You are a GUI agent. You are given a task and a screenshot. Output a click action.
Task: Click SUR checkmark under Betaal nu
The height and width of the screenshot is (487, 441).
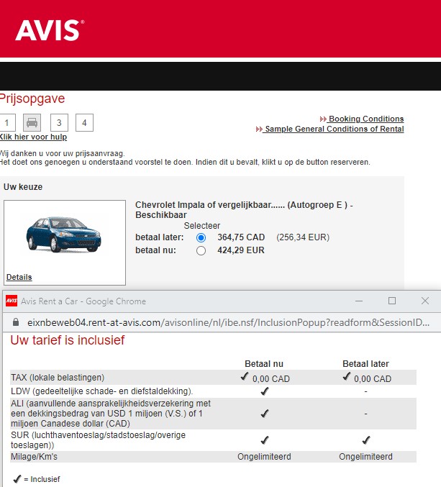coord(265,440)
